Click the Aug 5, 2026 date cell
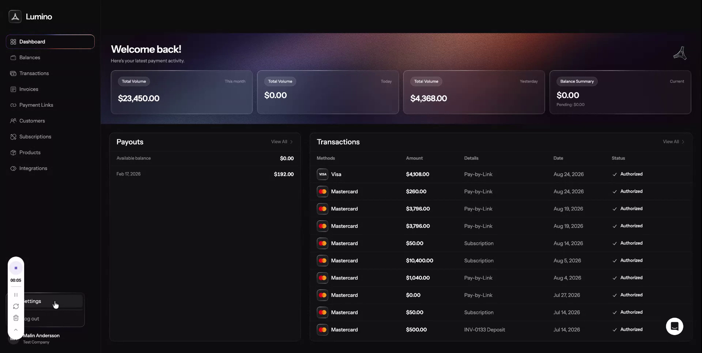The image size is (702, 353). (x=567, y=261)
